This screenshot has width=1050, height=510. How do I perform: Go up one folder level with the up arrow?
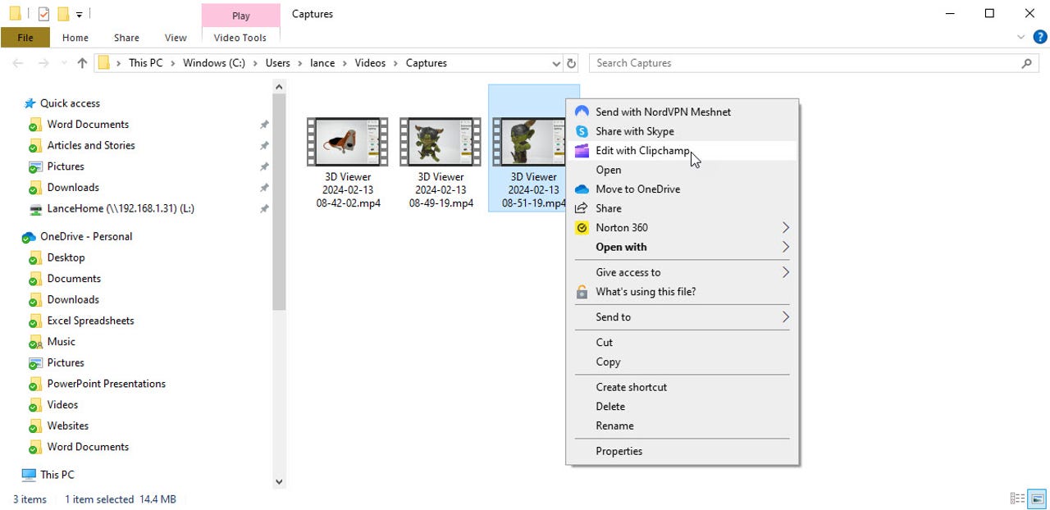[82, 63]
